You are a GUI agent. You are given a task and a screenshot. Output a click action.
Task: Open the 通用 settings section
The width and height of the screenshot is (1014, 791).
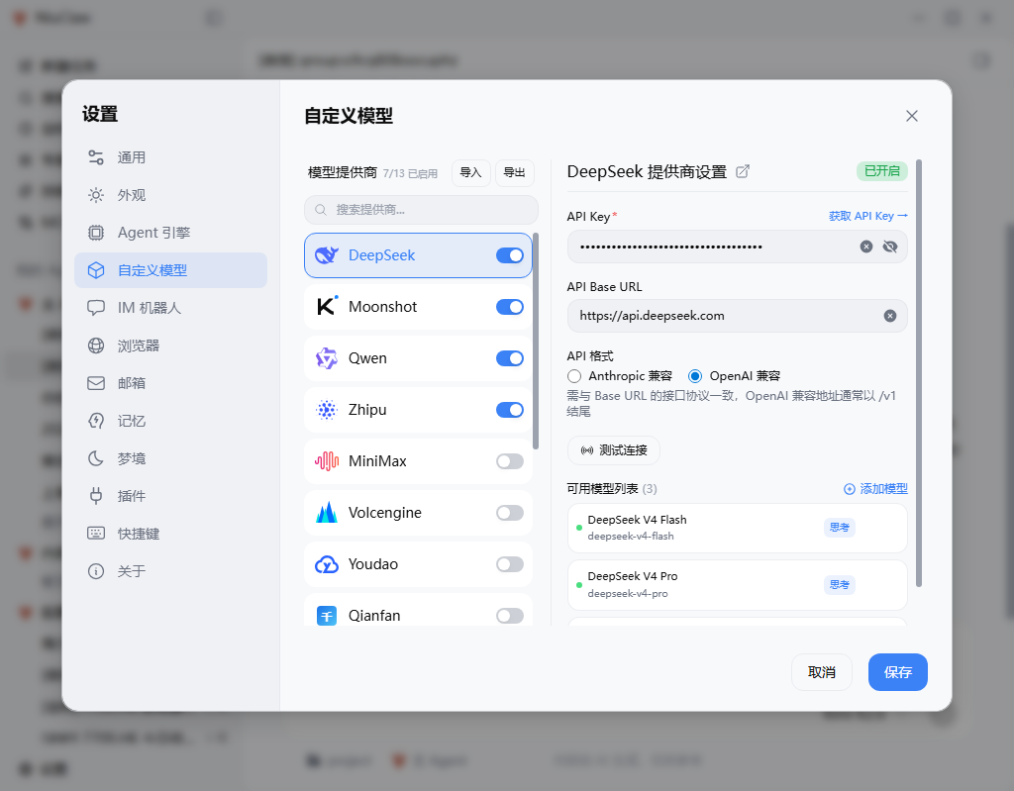[170, 157]
